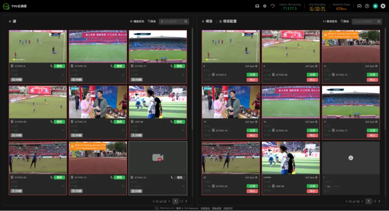Click the region tag on source SCTVSG-8

17,80
